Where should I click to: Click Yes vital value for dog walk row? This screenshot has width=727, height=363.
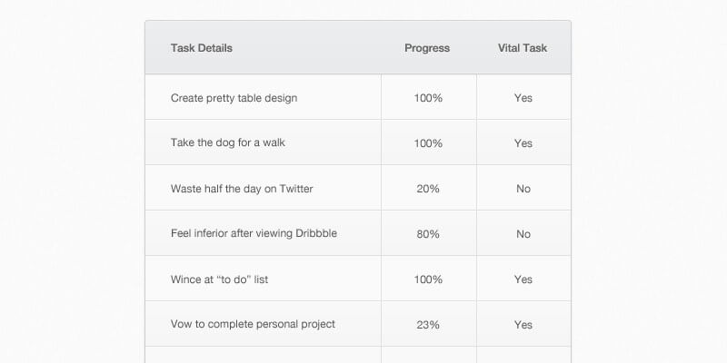523,143
